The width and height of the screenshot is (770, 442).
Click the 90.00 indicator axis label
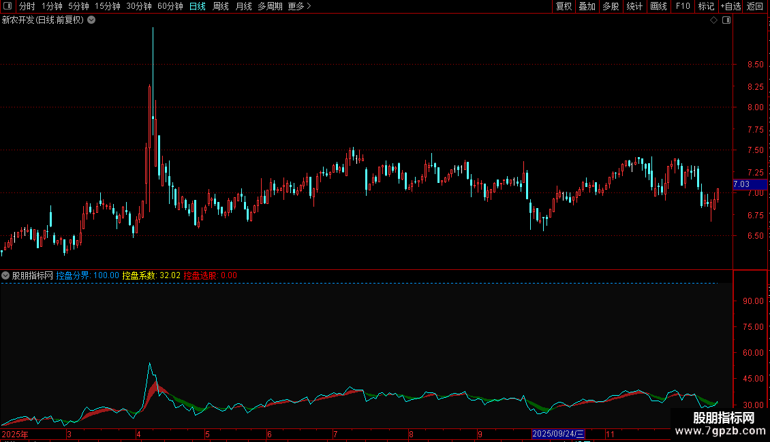(753, 301)
